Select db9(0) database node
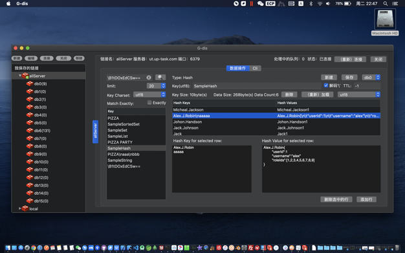 [x=40, y=154]
